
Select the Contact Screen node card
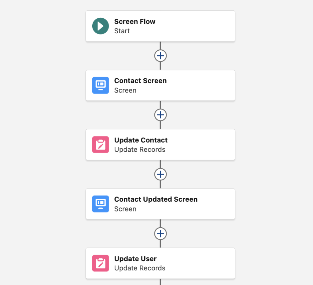pyautogui.click(x=160, y=85)
